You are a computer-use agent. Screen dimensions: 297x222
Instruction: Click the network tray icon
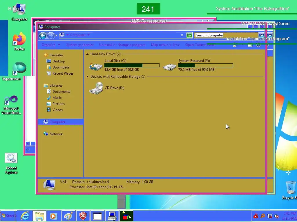pyautogui.click(x=270, y=216)
